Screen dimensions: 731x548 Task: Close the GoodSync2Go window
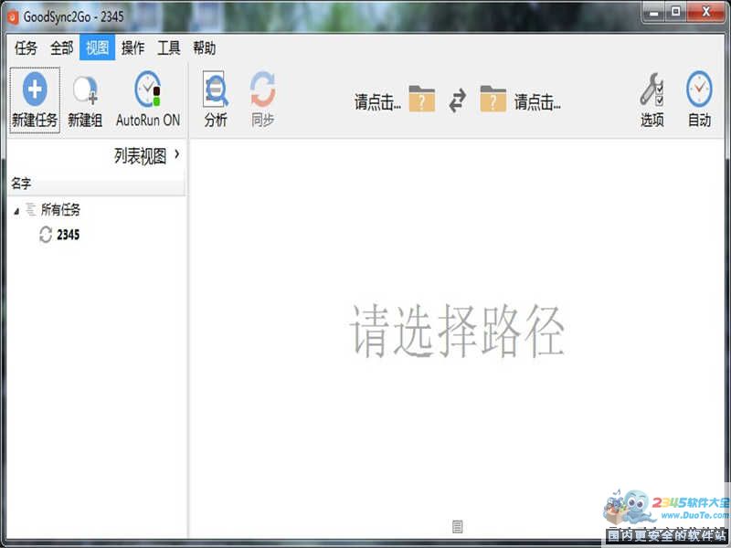tap(705, 12)
